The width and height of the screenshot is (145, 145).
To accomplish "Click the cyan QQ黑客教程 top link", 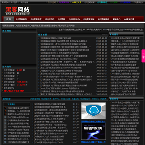I will coord(102,2).
